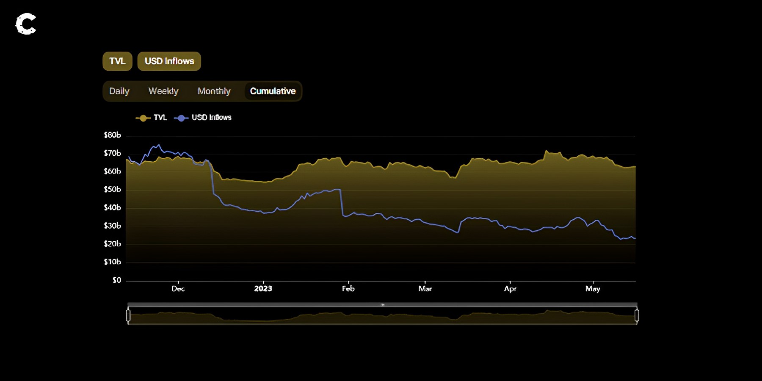This screenshot has height=381, width=762.
Task: Click the gray bar above the range selector
Action: point(382,304)
